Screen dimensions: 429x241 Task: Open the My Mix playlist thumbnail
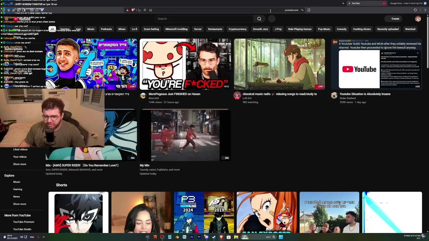(185, 135)
